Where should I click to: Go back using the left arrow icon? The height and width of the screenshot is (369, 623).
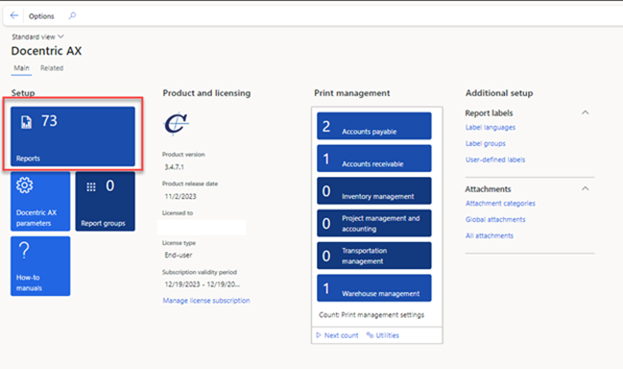(13, 16)
